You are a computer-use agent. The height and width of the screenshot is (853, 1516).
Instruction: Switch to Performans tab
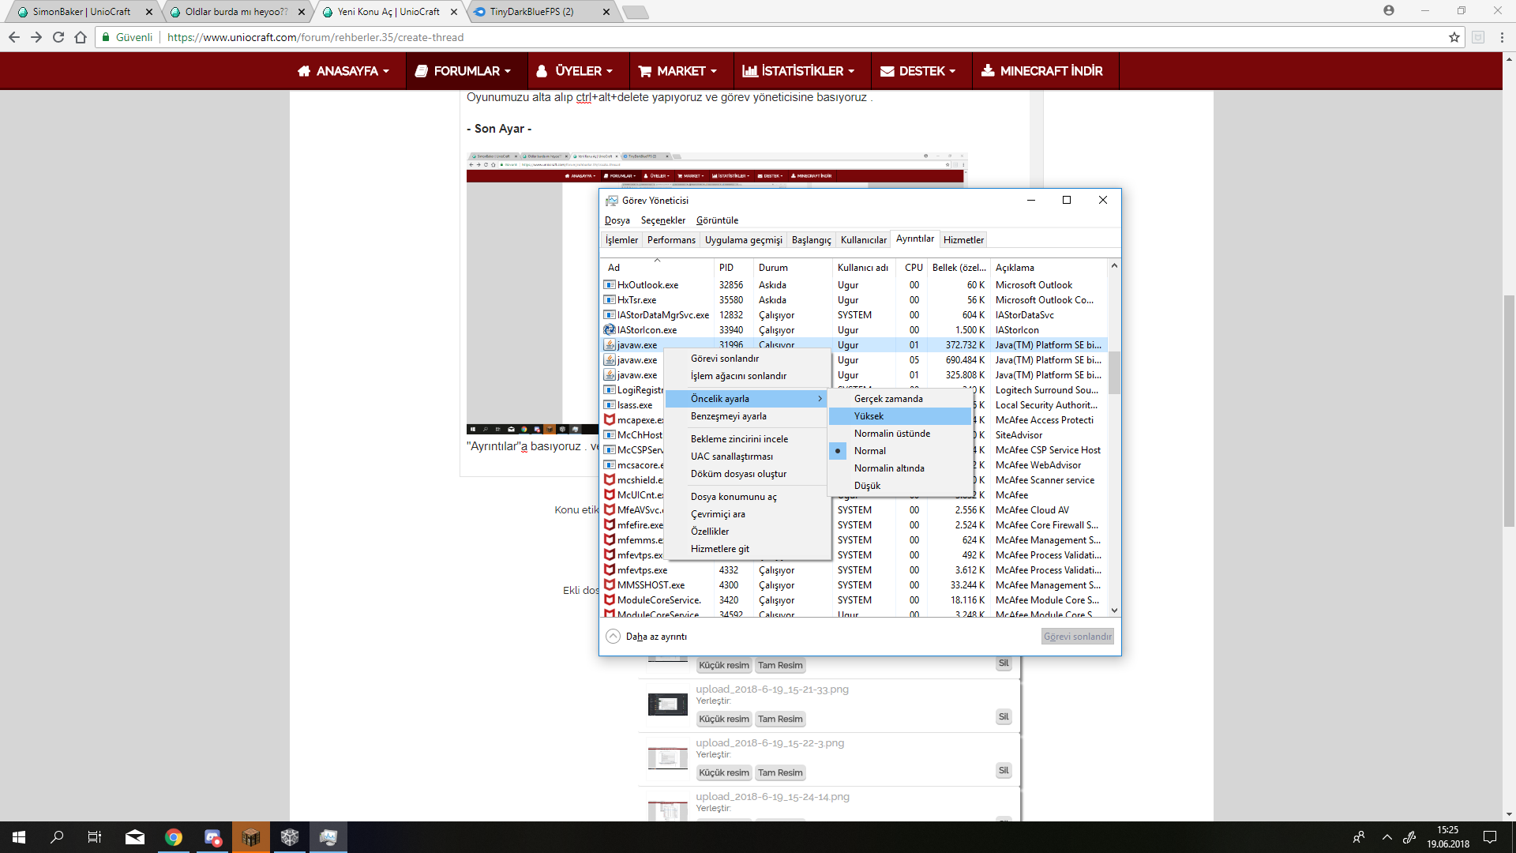coord(671,240)
